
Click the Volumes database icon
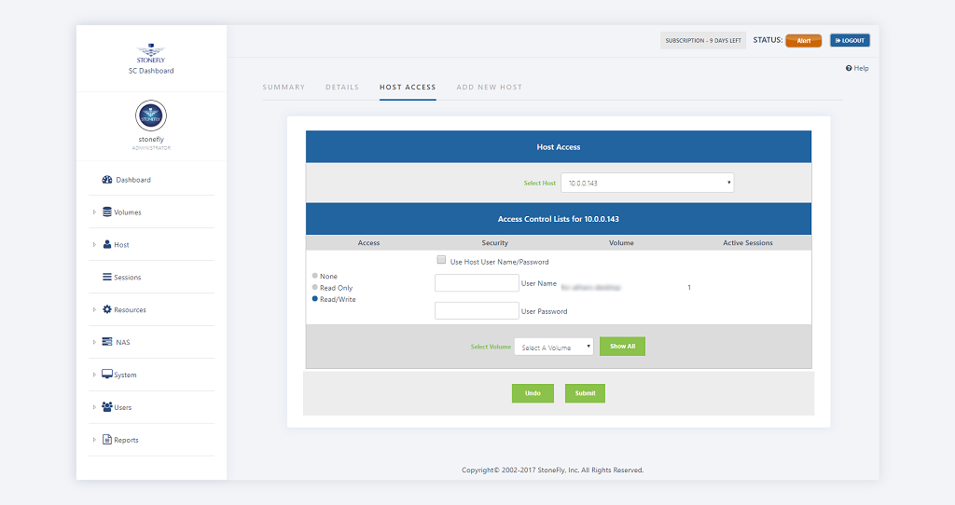[x=107, y=212]
